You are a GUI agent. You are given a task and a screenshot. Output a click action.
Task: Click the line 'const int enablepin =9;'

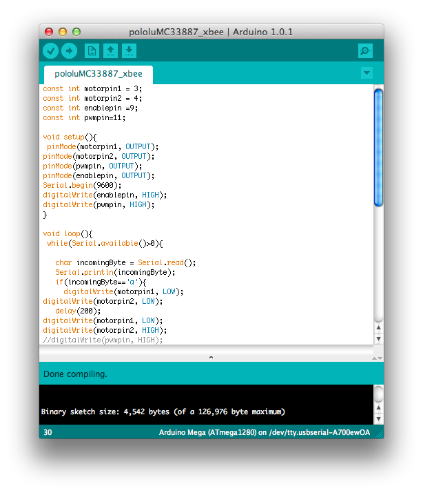90,108
